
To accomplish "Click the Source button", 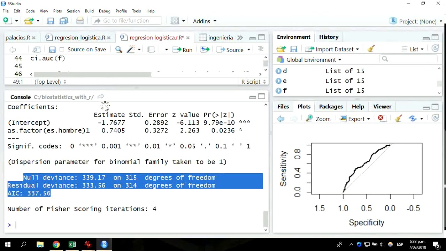I will pos(230,50).
